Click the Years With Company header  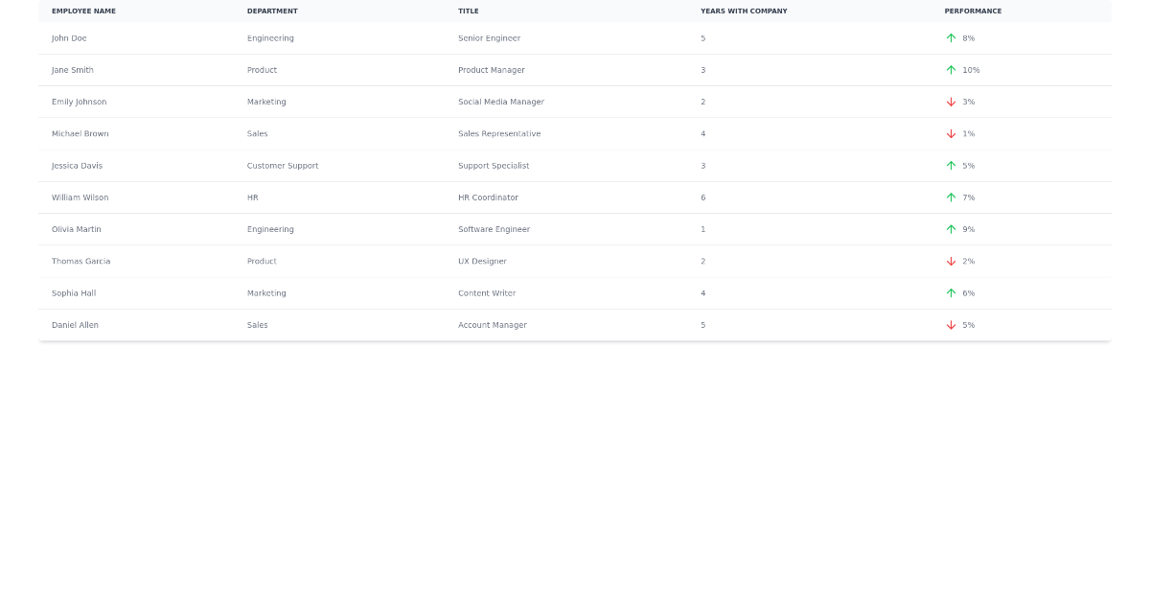pos(744,12)
